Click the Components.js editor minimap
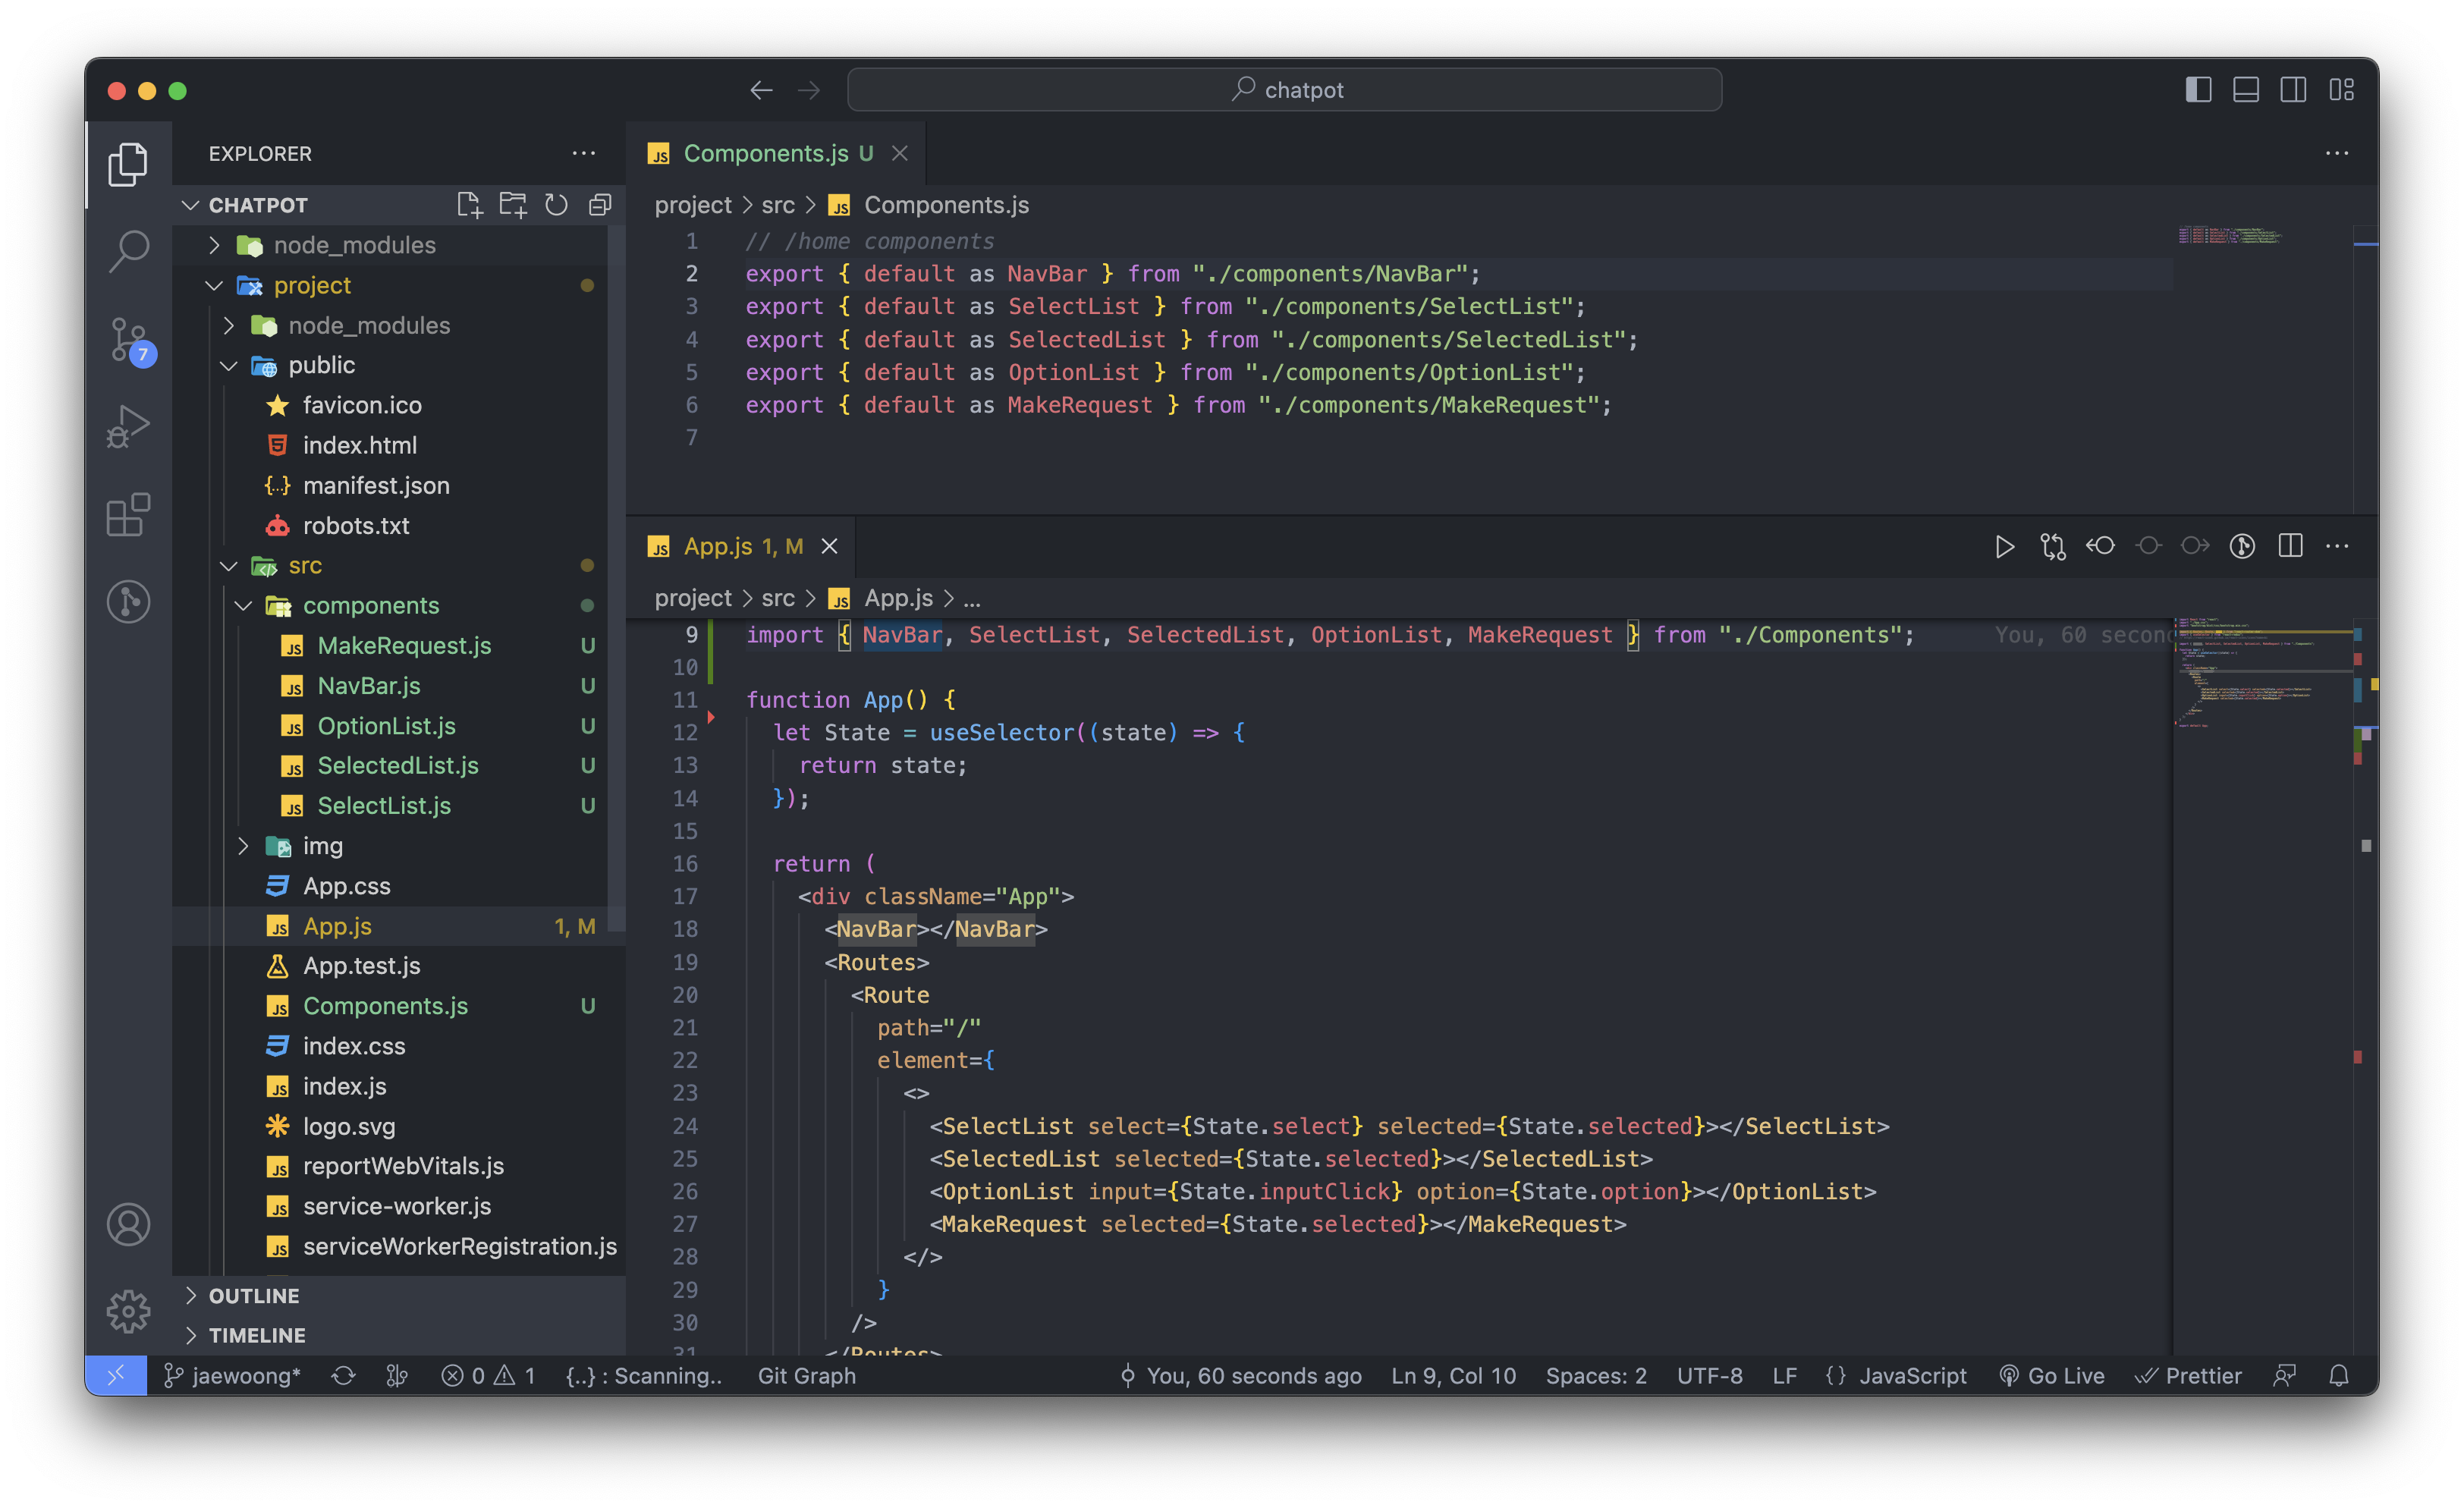The width and height of the screenshot is (2464, 1508). 2264,370
